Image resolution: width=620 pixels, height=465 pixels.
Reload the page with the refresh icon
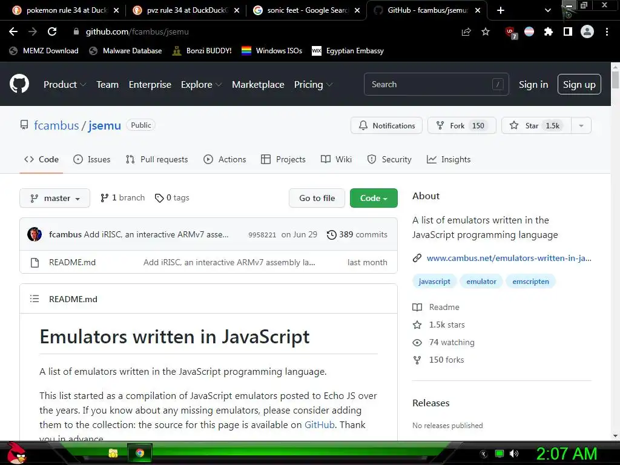pyautogui.click(x=52, y=31)
